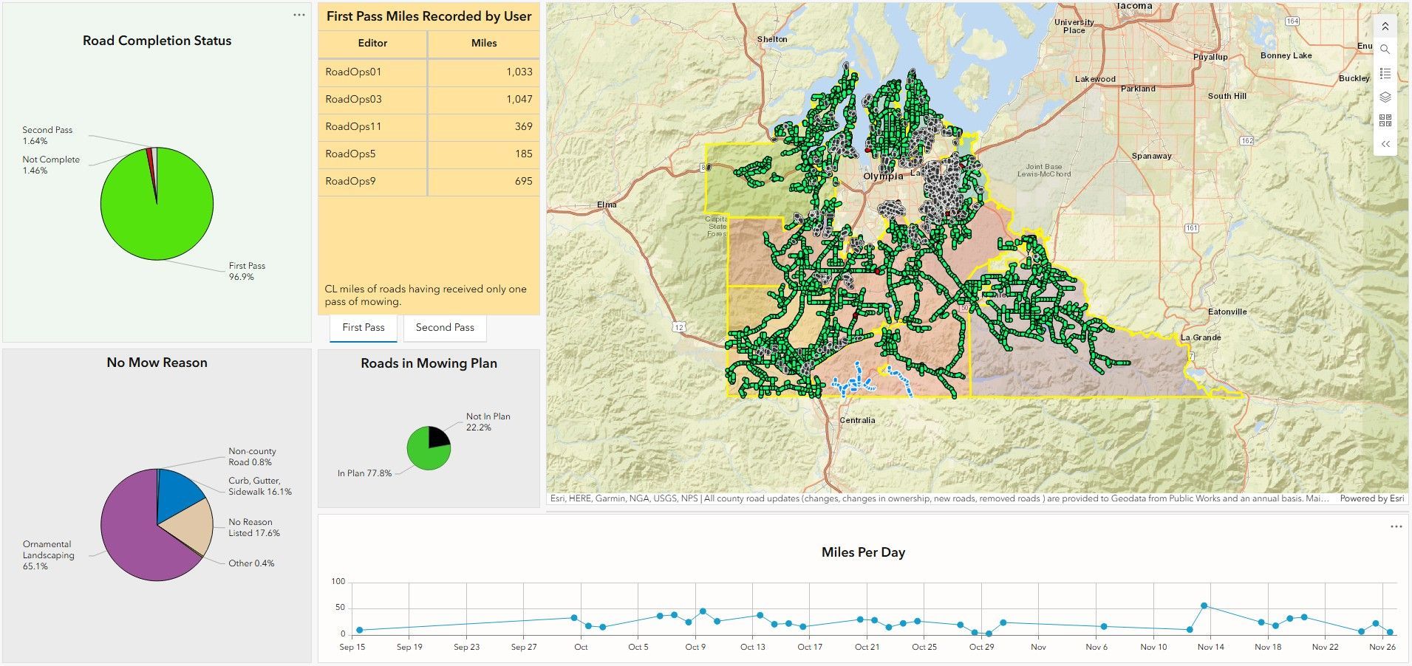Open the map legend panel
The height and width of the screenshot is (666, 1412).
(x=1385, y=74)
